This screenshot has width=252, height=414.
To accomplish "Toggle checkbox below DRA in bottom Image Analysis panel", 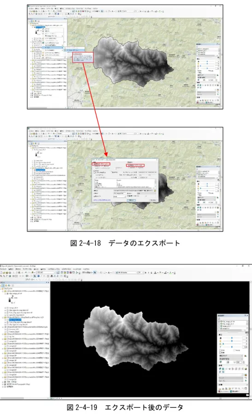I will coord(220,353).
